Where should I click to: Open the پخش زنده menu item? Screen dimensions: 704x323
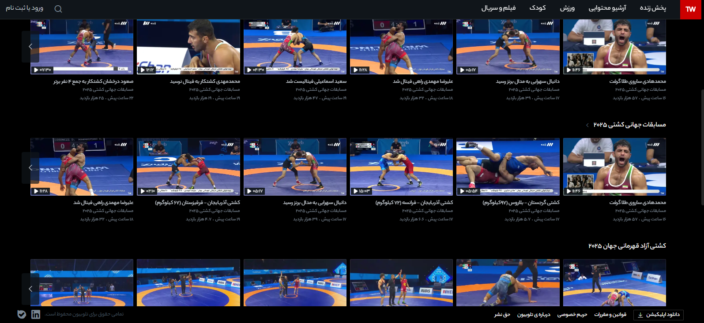(653, 8)
